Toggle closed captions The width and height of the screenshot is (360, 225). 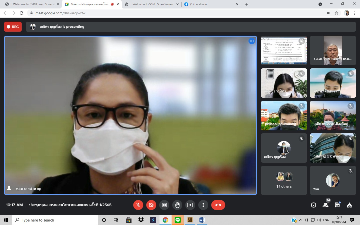[164, 205]
